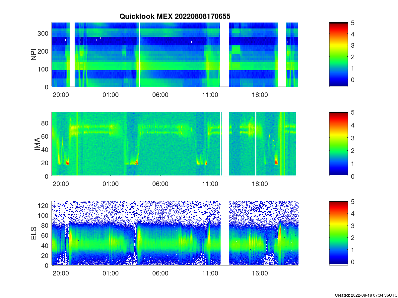This screenshot has width=398, height=298.
Task: Click the 16:00 tick under the NPI panel
Action: tap(260, 95)
